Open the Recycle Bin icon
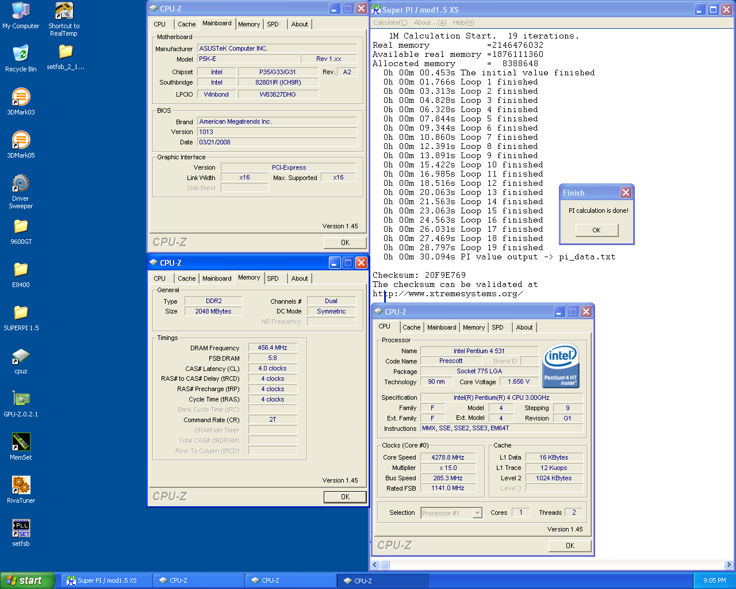 point(21,58)
